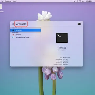Open the Vai menu
Image resolution: width=95 pixels, height=95 pixels.
(2, 1)
